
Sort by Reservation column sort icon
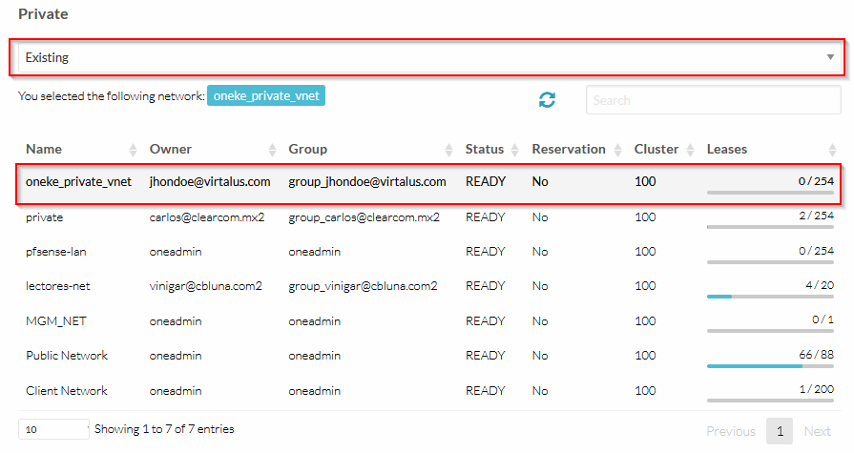pos(616,150)
